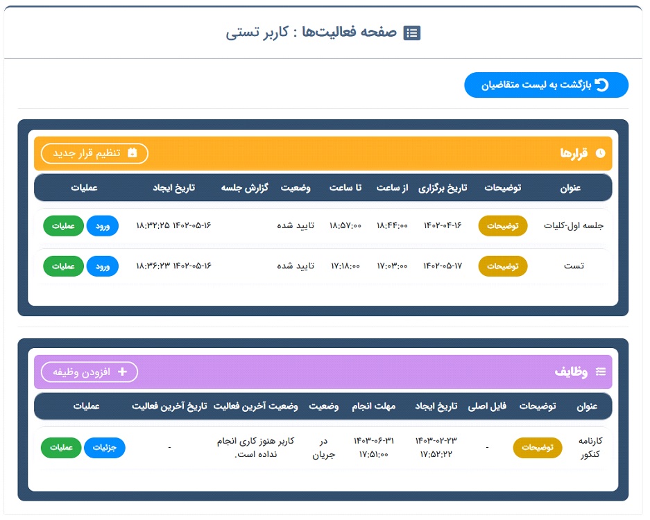Click the کارنامه کنکور title cell
Viewport: 650px width, 520px height.
coord(590,447)
